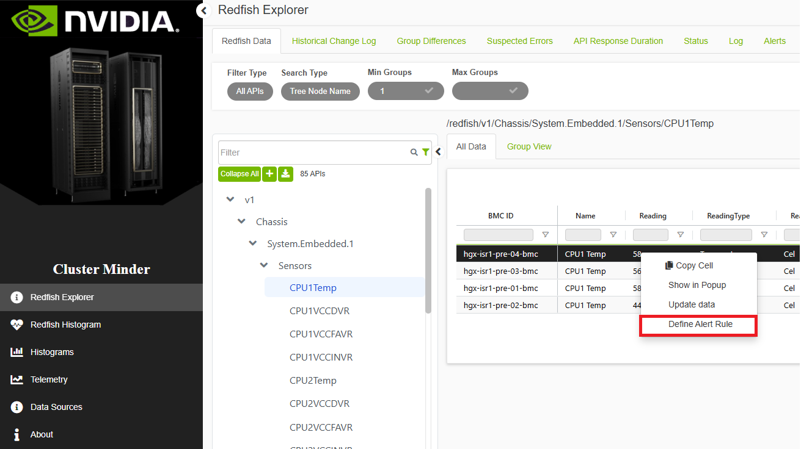The image size is (801, 449).
Task: Click the tree panel vertical scrollbar
Action: click(428, 250)
